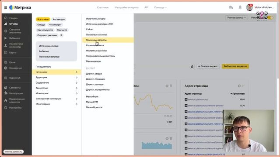280x157 pixels.
Task: Open the hamburger menu beside Метрика logo
Action: (x=6, y=7)
